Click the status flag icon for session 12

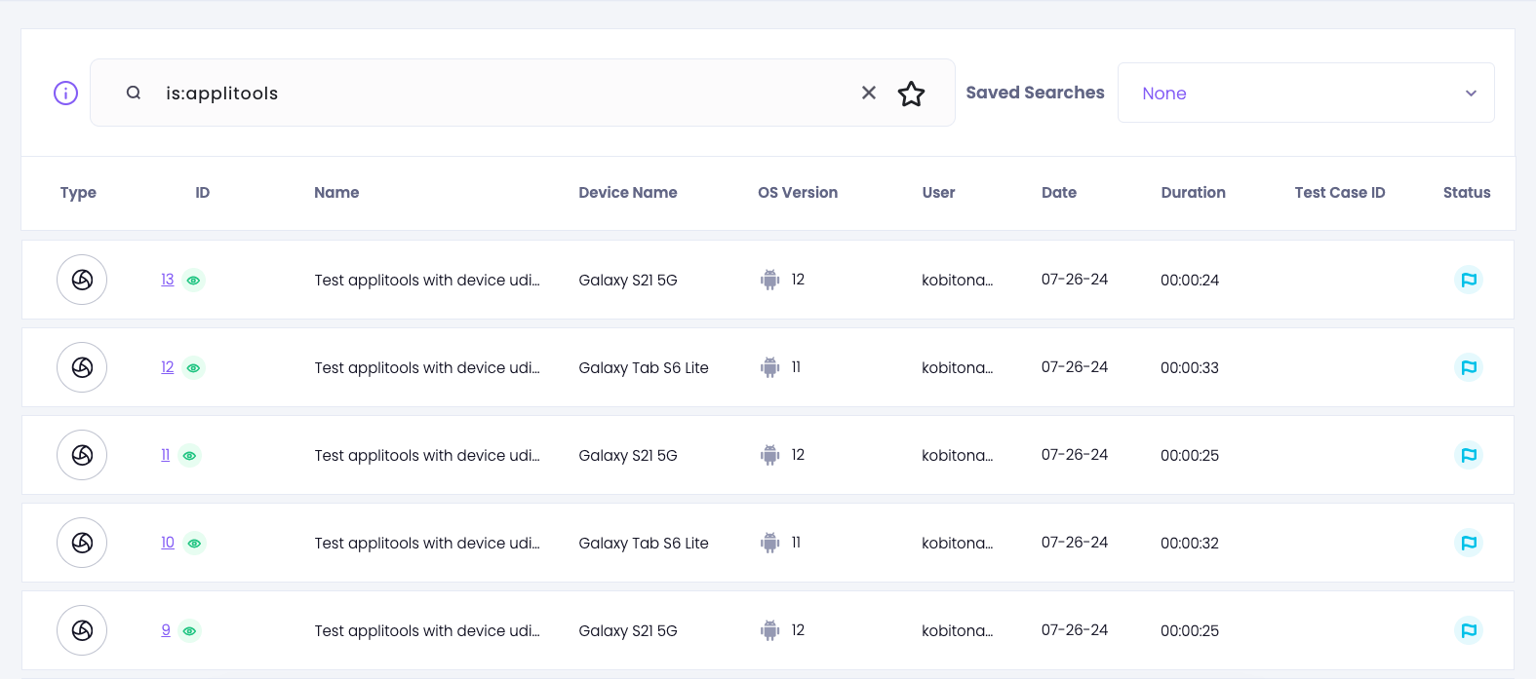pyautogui.click(x=1469, y=367)
